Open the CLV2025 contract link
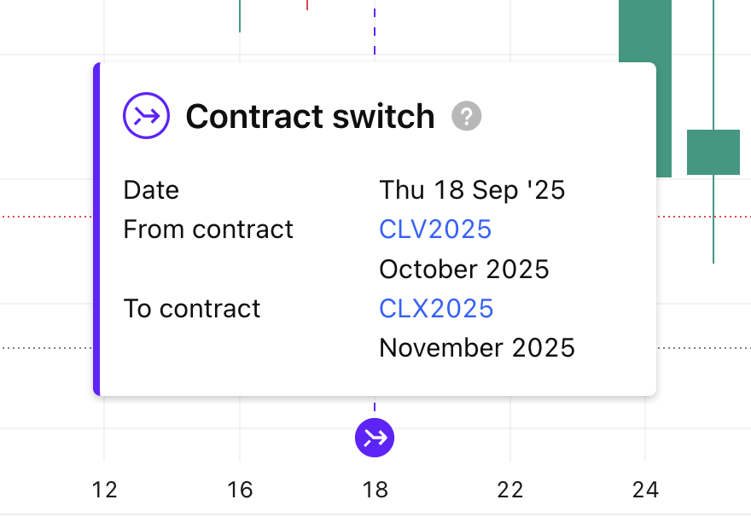This screenshot has height=517, width=751. tap(435, 229)
